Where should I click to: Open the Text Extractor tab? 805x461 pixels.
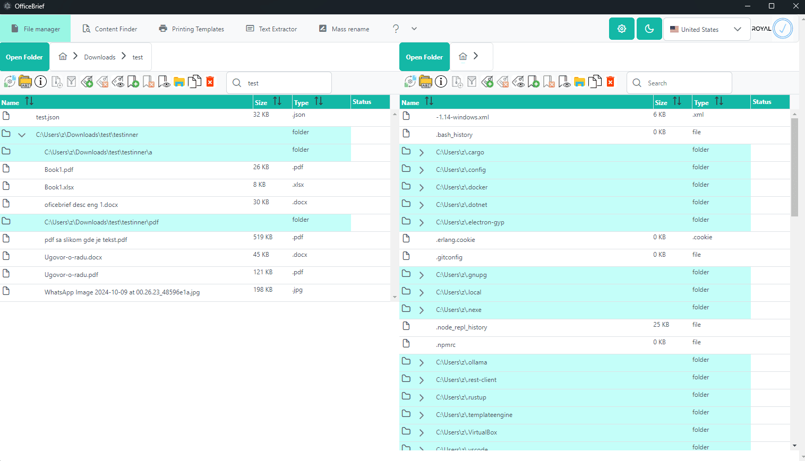tap(271, 29)
